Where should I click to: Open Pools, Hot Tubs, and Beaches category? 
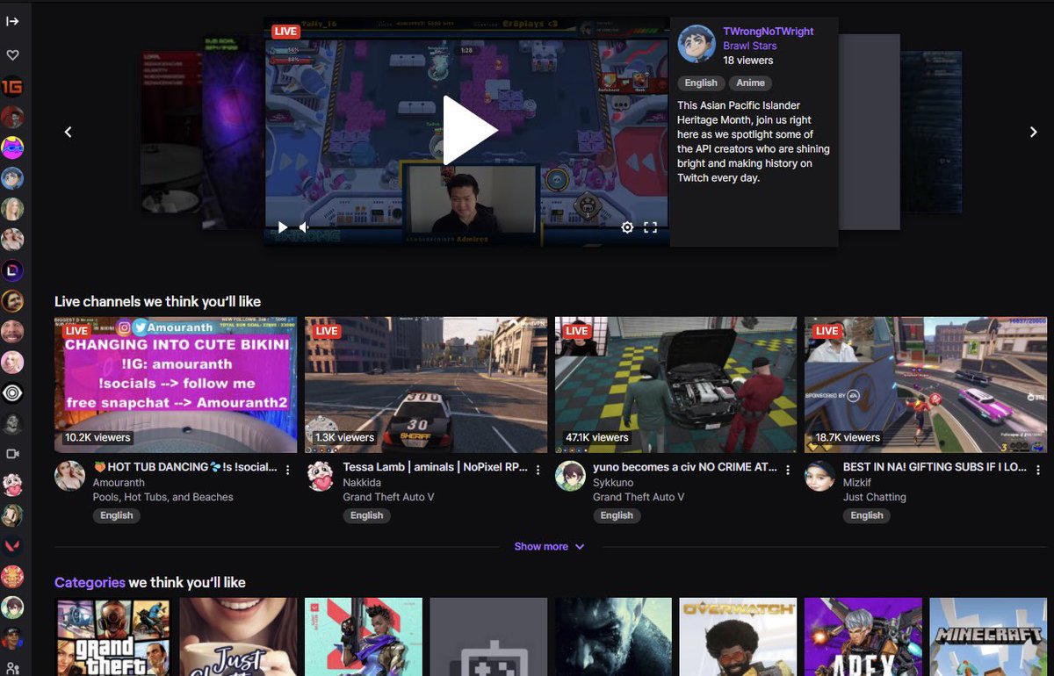click(163, 497)
